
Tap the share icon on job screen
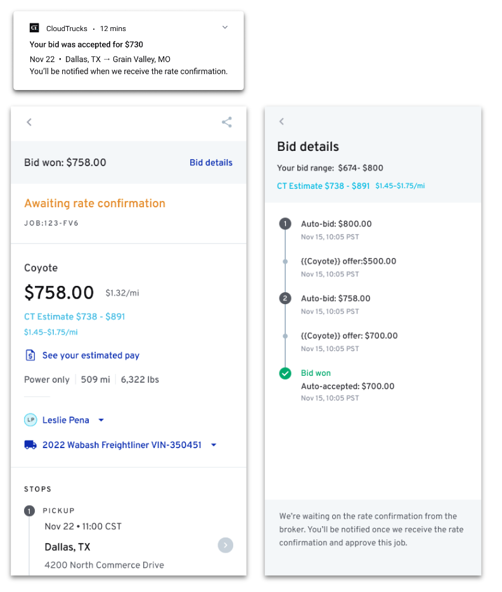(x=226, y=122)
